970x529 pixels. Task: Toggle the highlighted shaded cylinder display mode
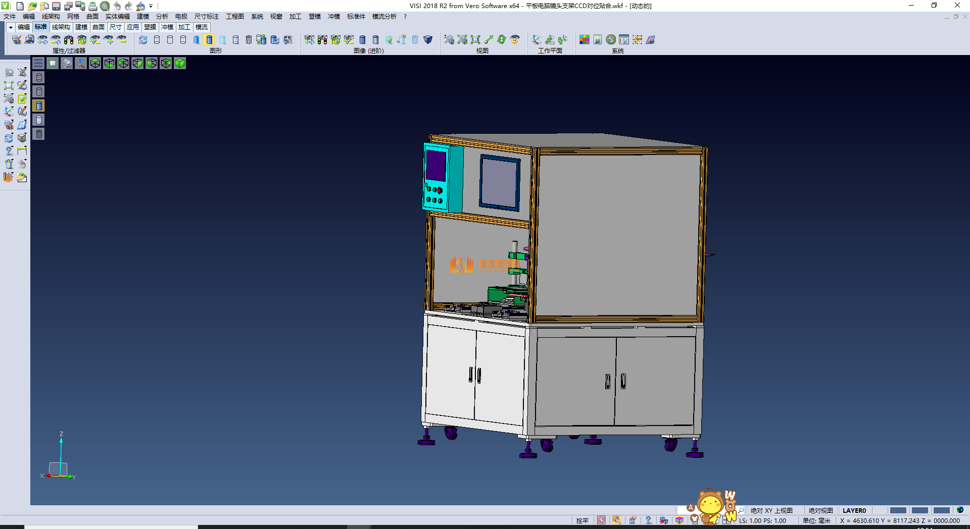209,39
